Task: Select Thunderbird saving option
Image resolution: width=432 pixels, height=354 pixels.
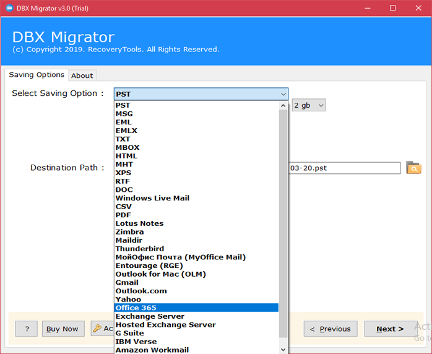Action: [196, 249]
